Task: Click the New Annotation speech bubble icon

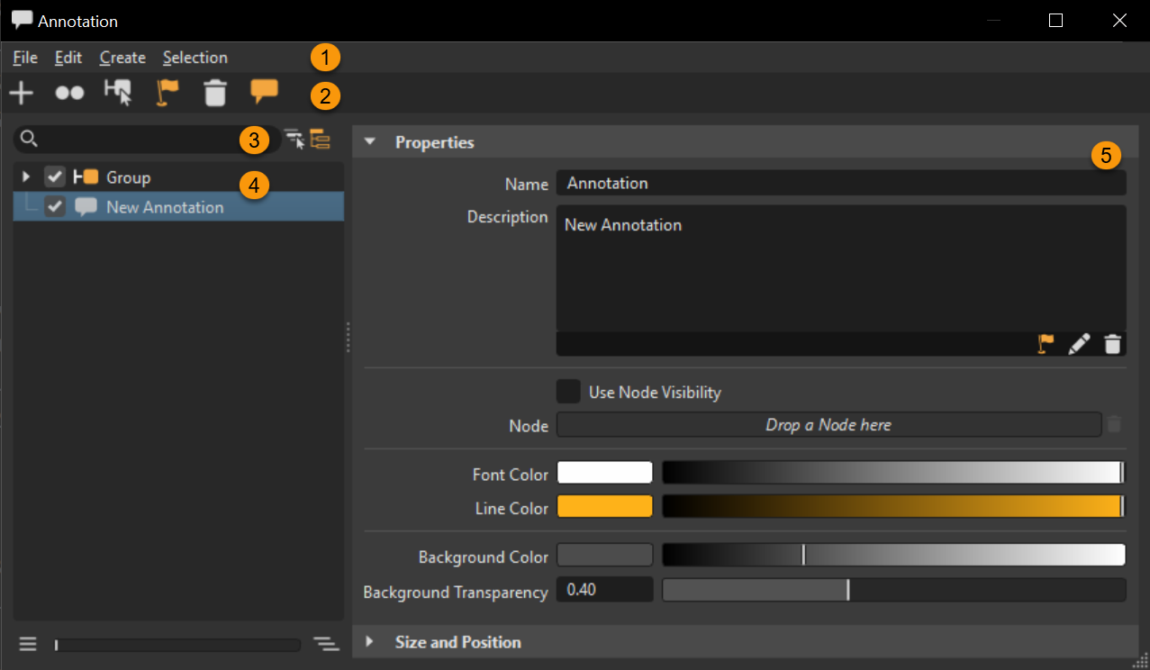Action: 86,207
